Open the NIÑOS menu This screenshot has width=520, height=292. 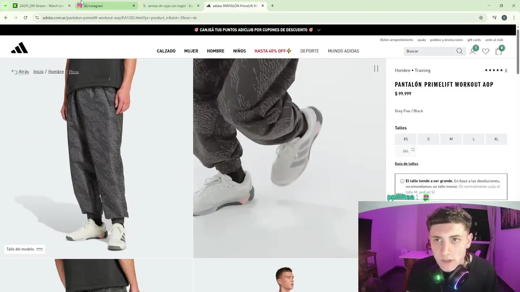[239, 51]
